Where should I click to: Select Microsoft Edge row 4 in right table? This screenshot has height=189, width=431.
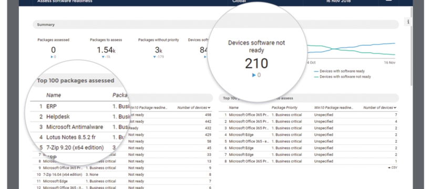(308, 134)
